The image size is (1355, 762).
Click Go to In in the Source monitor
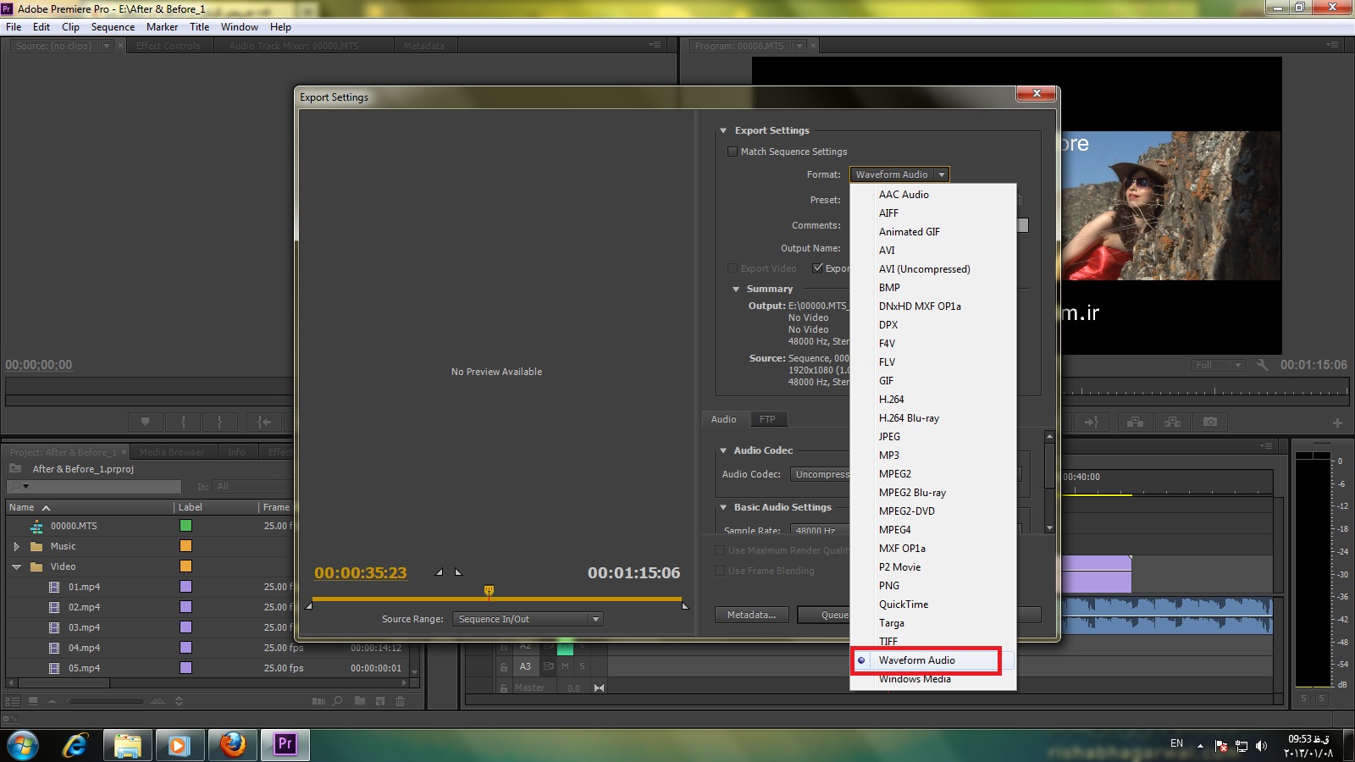264,422
